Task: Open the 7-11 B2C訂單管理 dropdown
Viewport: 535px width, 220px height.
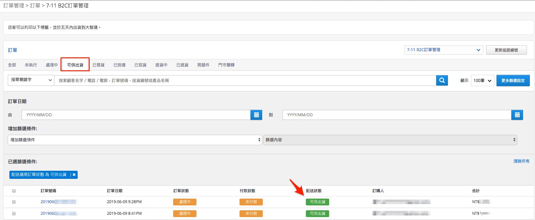Action: point(444,50)
